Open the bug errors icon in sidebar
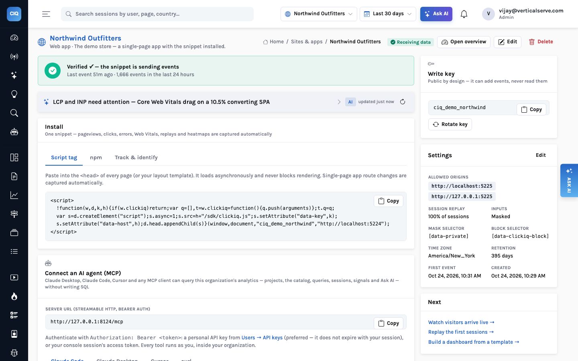This screenshot has width=578, height=361. pos(14,353)
